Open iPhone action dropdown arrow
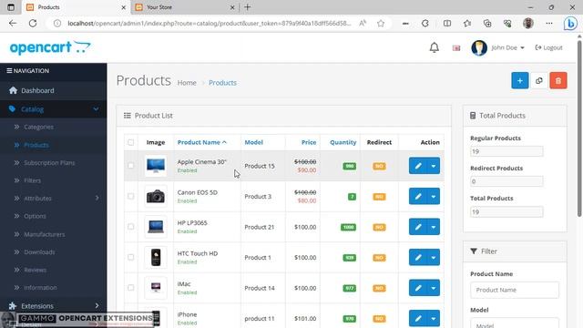Image resolution: width=583 pixels, height=328 pixels. click(x=434, y=318)
